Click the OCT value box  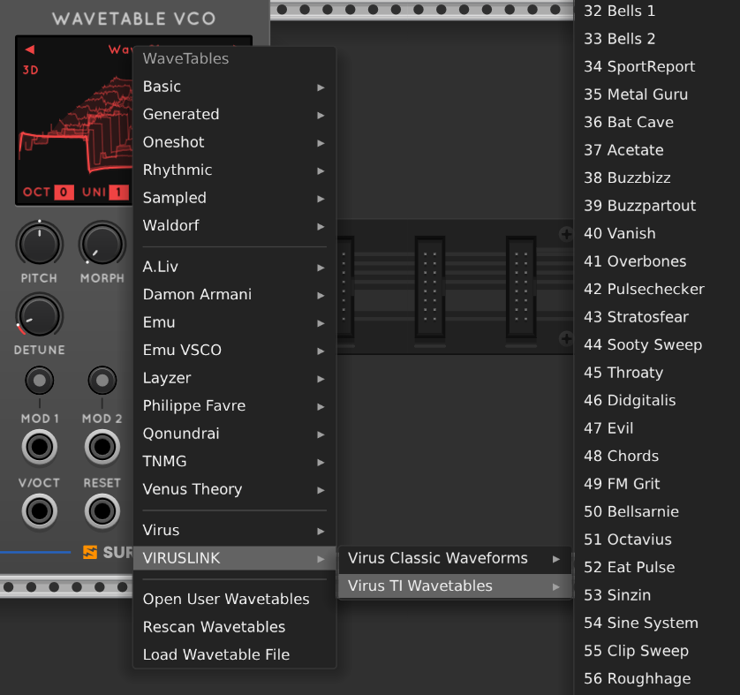point(64,193)
